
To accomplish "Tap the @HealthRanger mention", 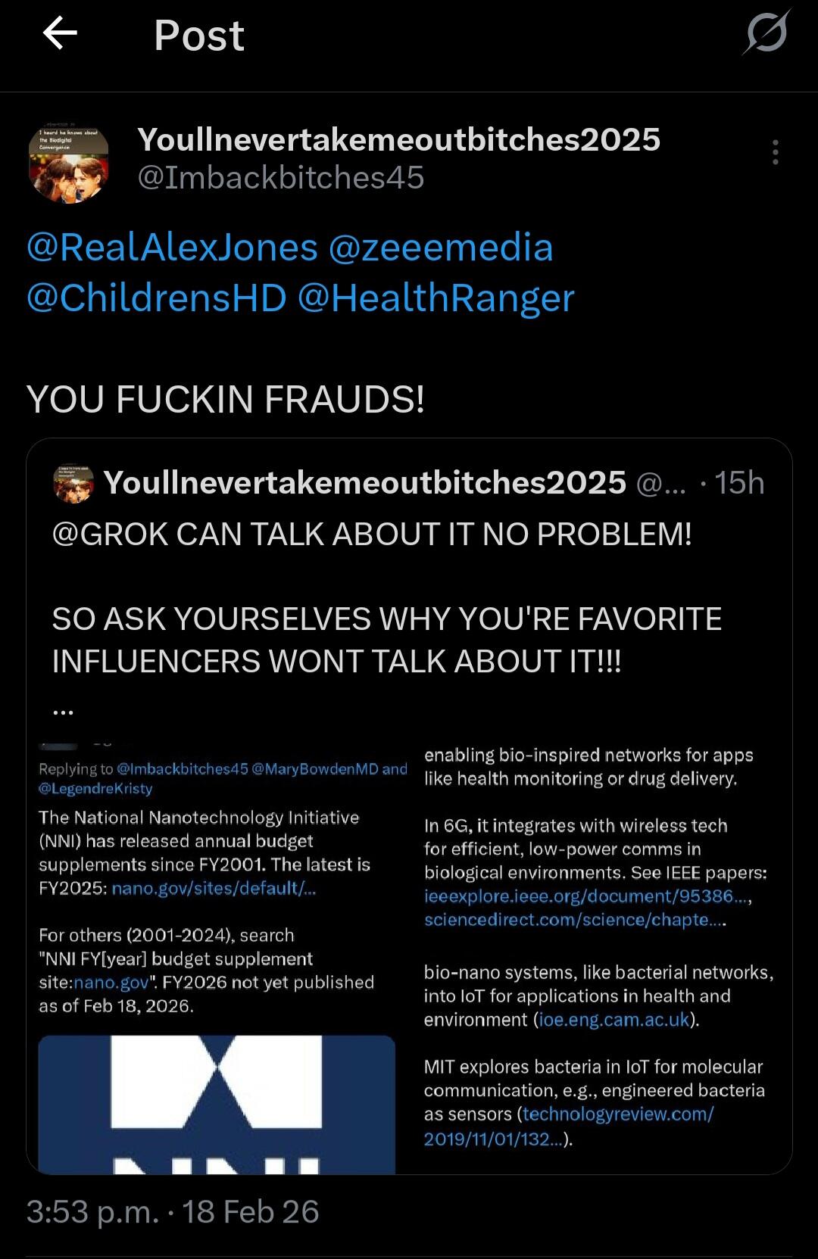I will pyautogui.click(x=436, y=298).
